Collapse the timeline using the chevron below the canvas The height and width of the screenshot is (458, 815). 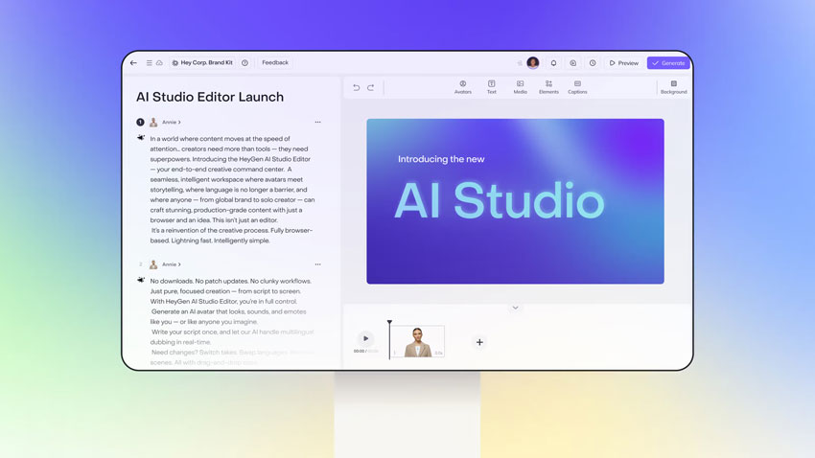[x=515, y=308]
